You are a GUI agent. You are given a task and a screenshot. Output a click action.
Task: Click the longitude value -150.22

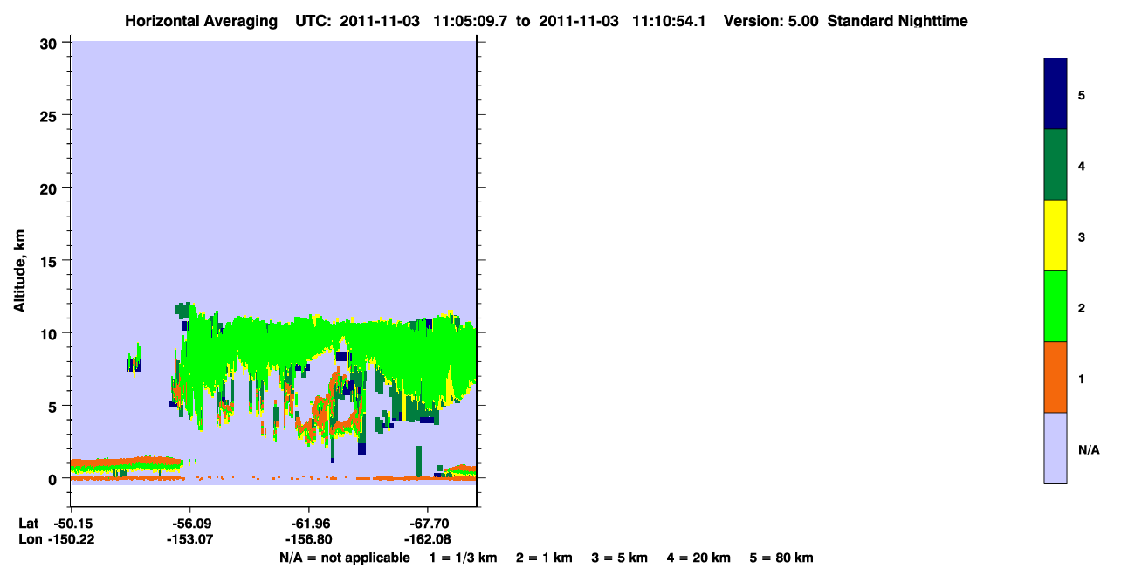(71, 540)
